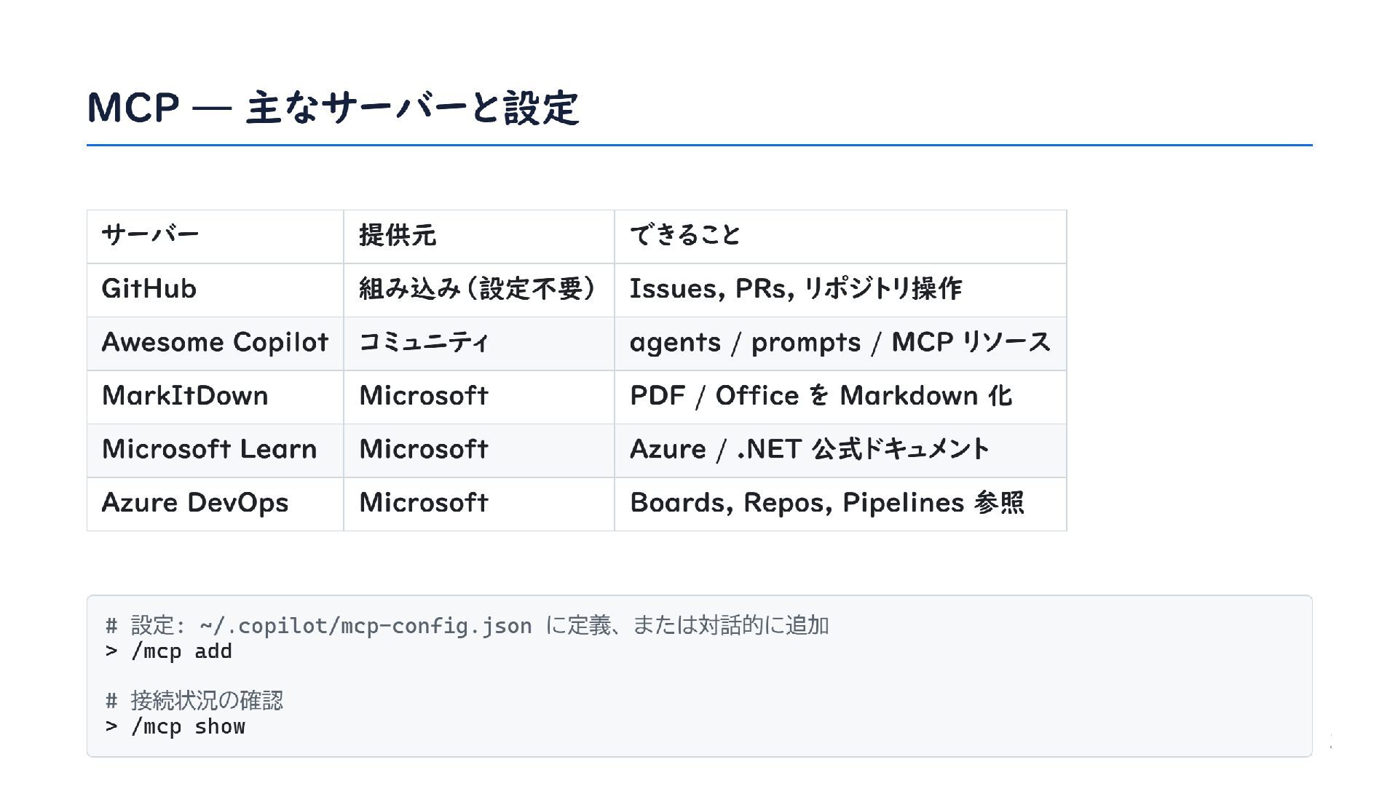Select the "組み込み（設定不要）" provider cell
The width and height of the screenshot is (1398, 786).
coord(478,289)
